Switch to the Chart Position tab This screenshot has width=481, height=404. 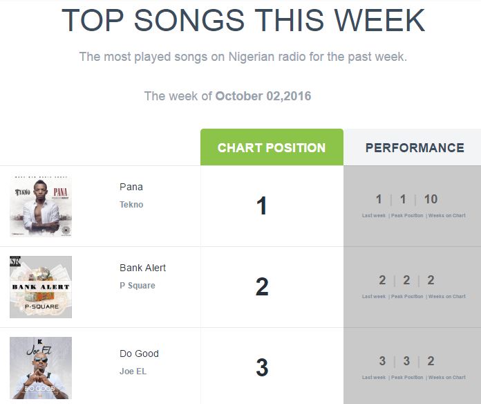click(272, 147)
